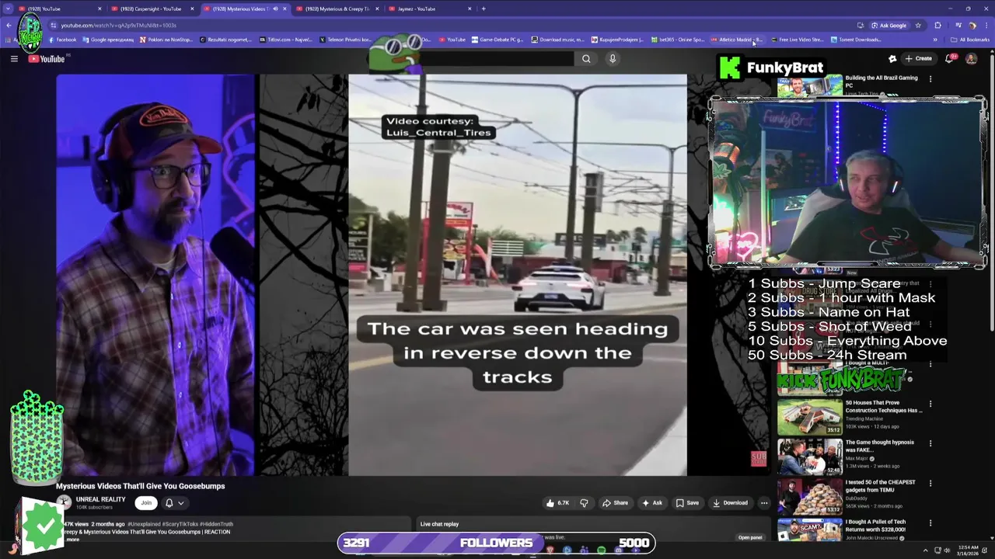Start voice search with the microphone icon
This screenshot has height=559, width=995.
[x=613, y=59]
